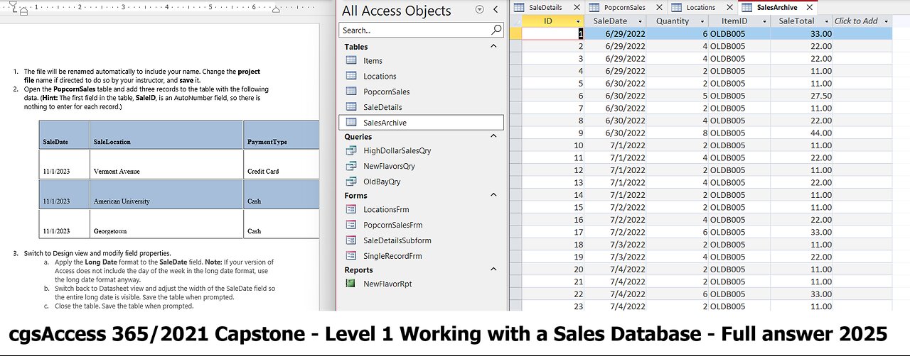Collapse the Reports group in navigation pane

tap(493, 269)
